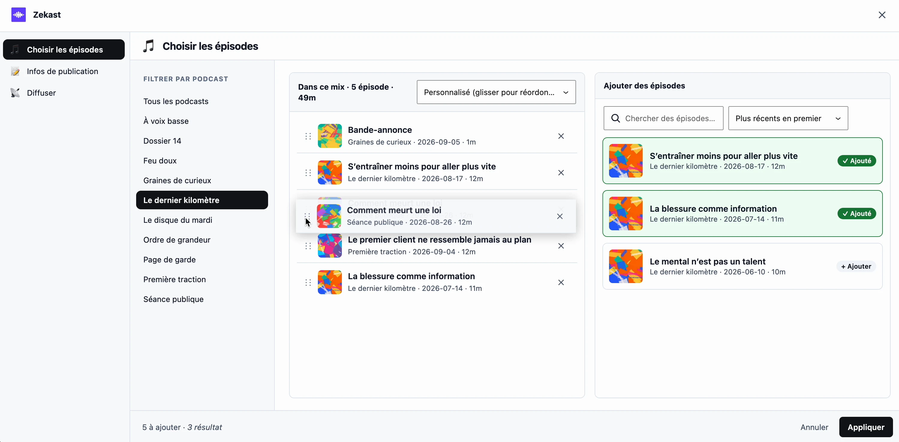Filter by Première traction podcast
899x442 pixels.
click(x=202, y=279)
